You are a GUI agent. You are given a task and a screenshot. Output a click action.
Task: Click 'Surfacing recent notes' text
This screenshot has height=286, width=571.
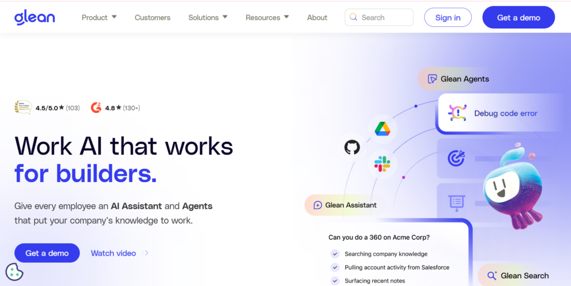point(375,281)
